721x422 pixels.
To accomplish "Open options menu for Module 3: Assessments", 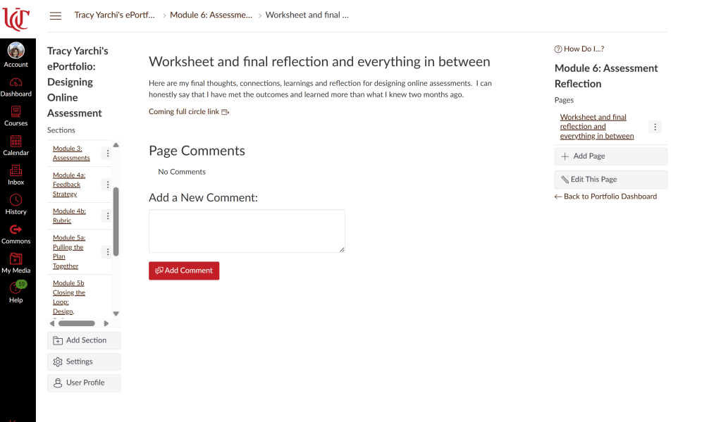I will point(107,153).
